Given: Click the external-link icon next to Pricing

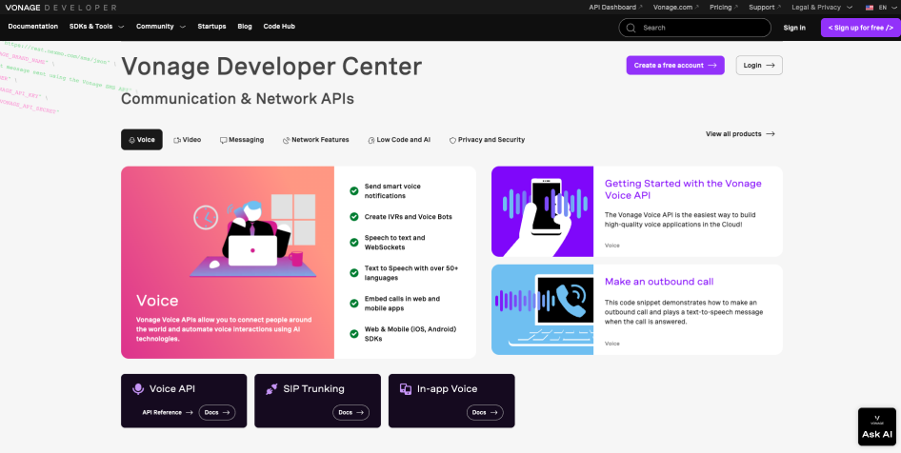Looking at the screenshot, I should [736, 8].
